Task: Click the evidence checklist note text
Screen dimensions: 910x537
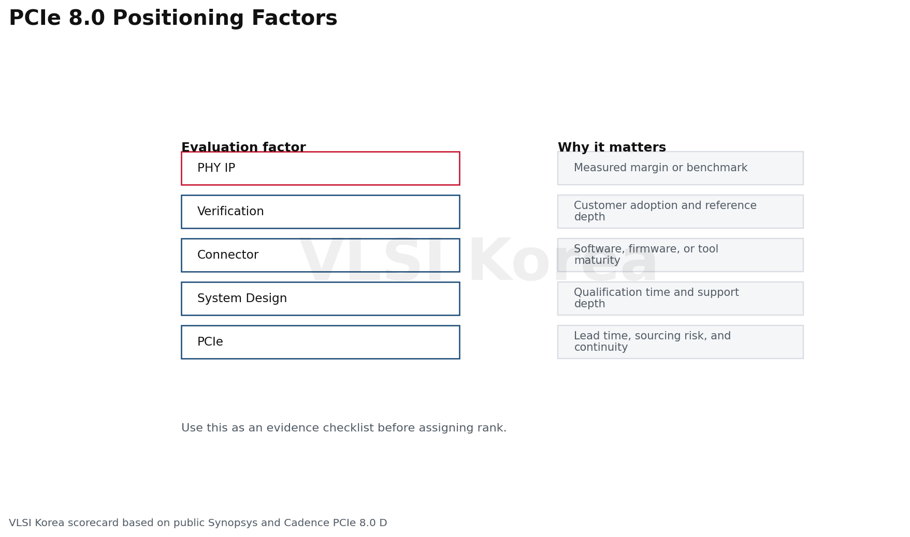Action: (344, 428)
